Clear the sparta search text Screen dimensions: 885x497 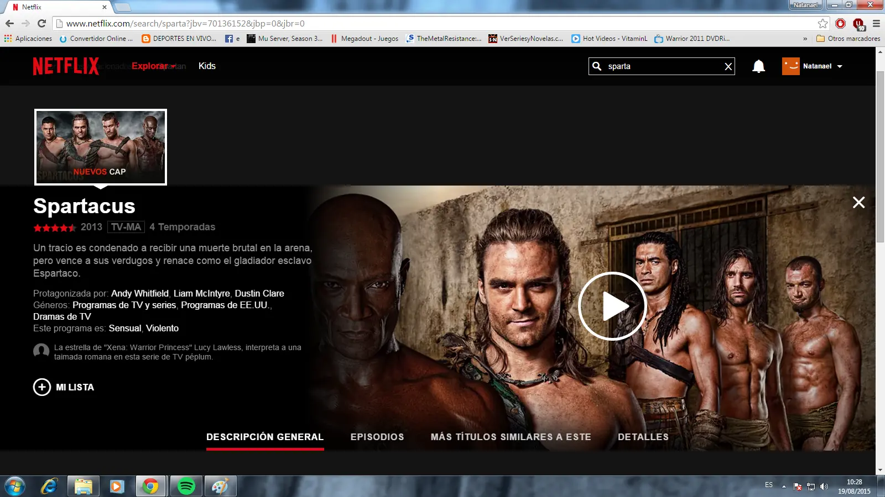click(x=728, y=67)
